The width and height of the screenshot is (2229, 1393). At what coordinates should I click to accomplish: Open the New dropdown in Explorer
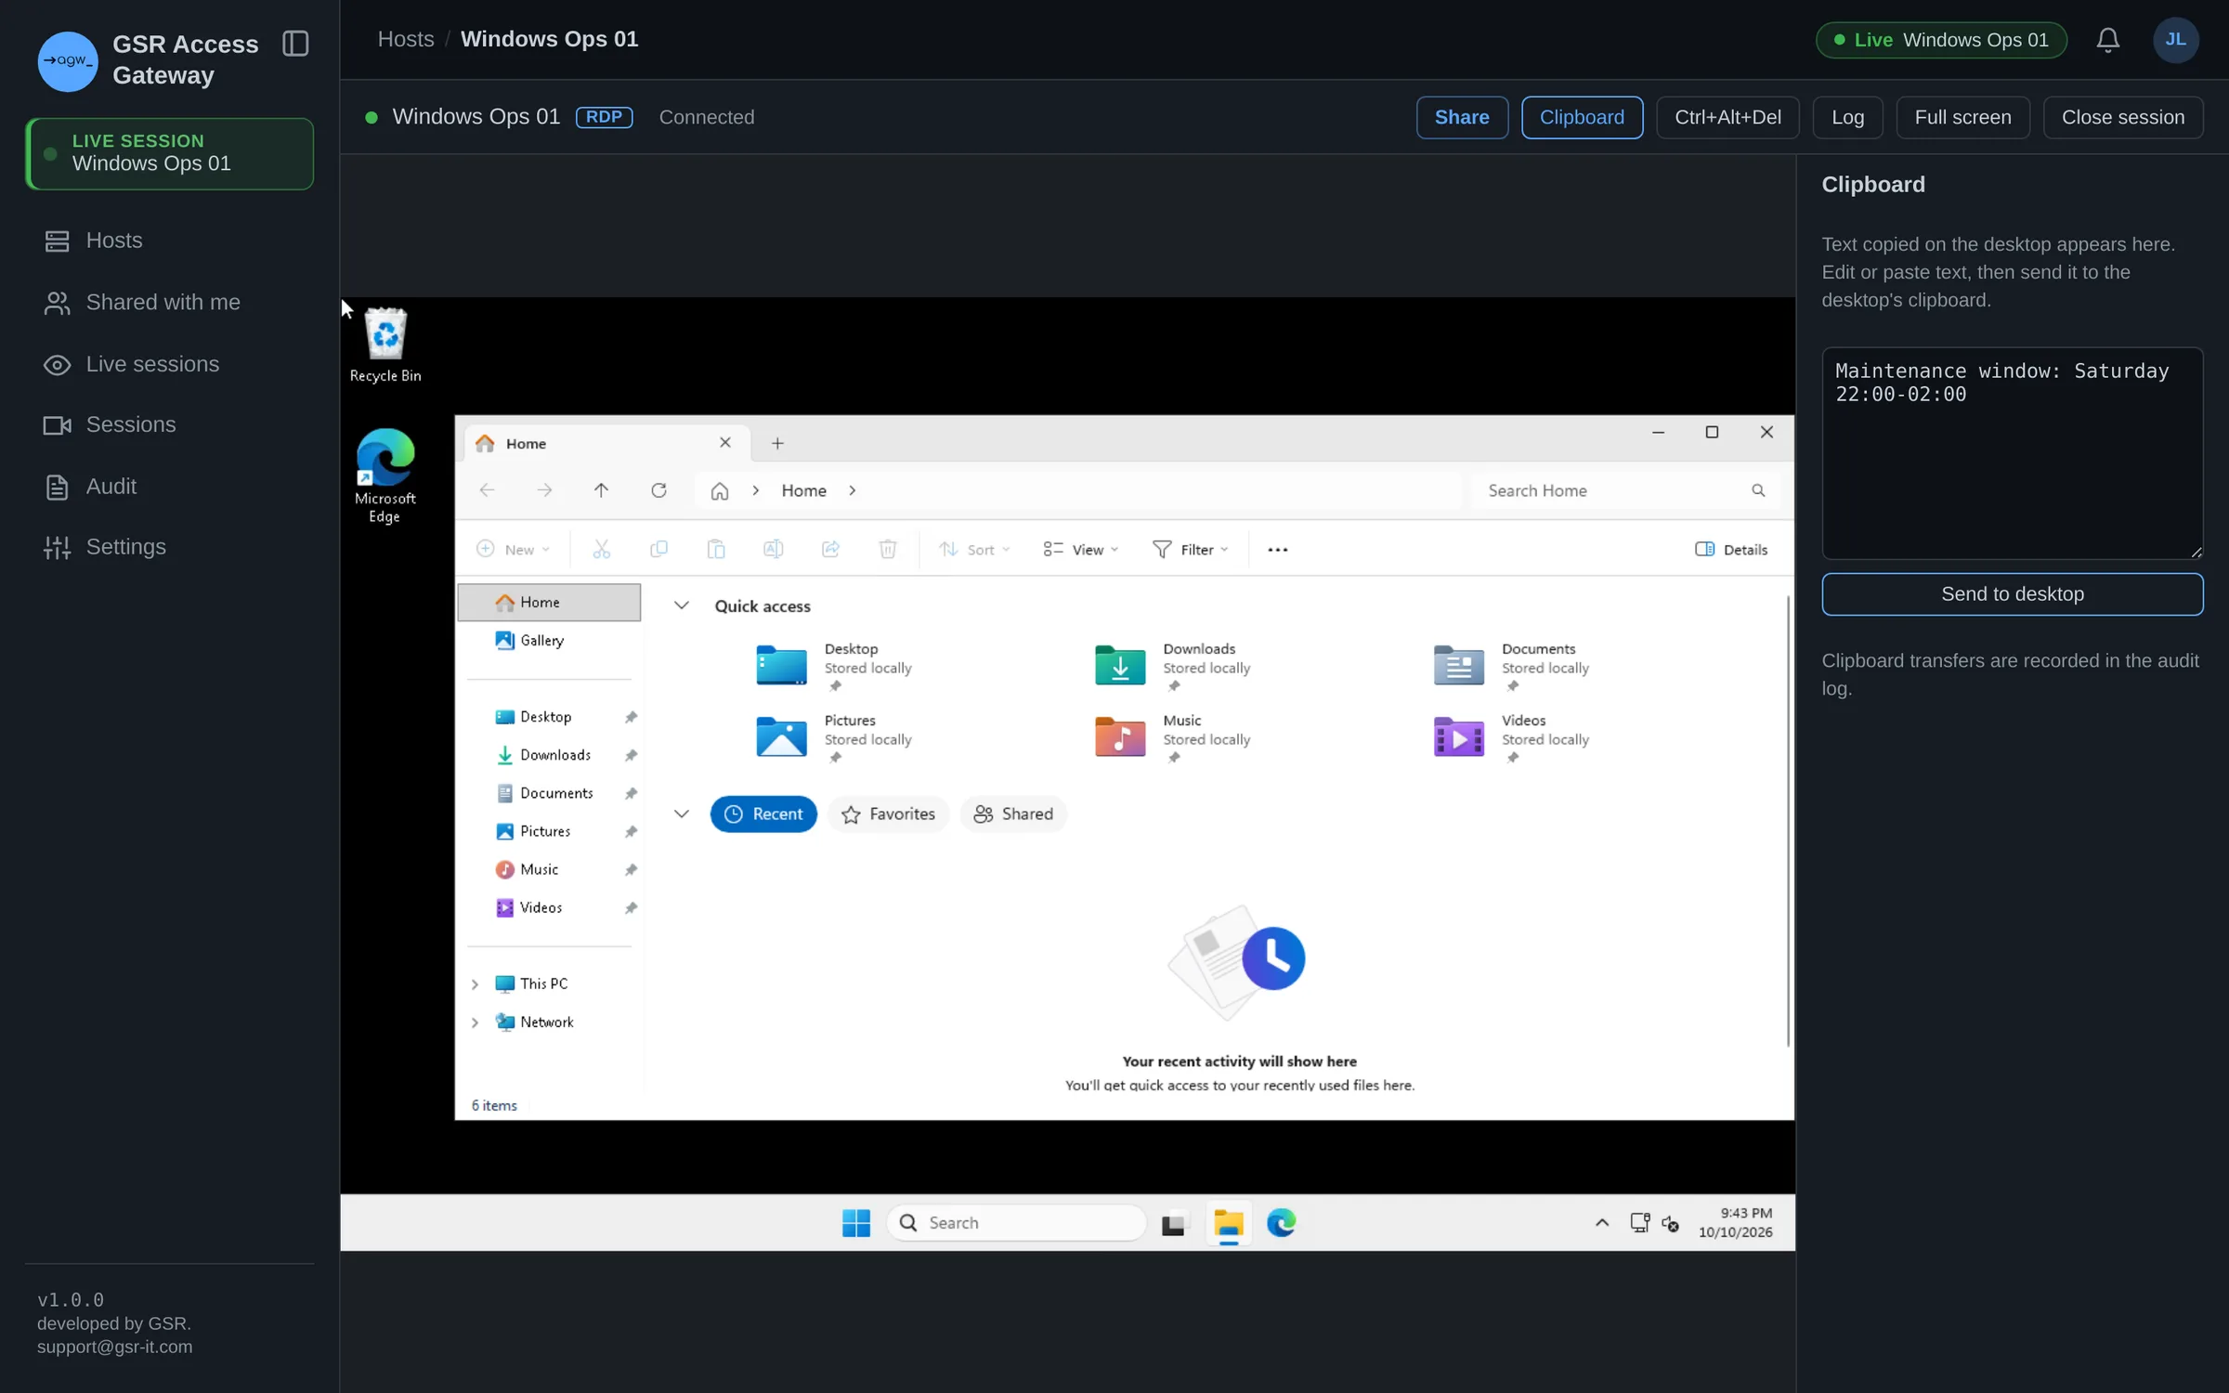tap(513, 550)
